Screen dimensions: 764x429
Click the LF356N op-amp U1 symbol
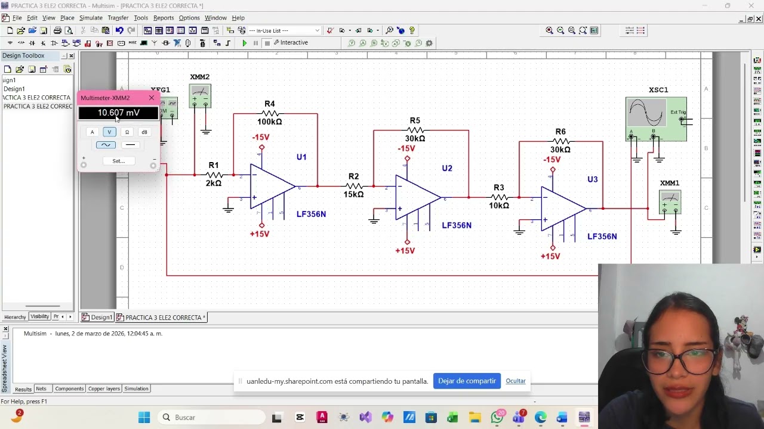pos(272,186)
